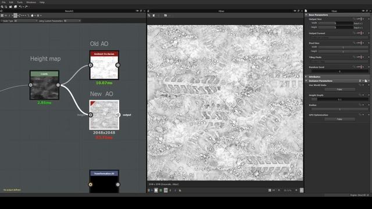Image resolution: width=372 pixels, height=209 pixels.
Task: Click the 10.07ms timing label
Action: (x=104, y=83)
